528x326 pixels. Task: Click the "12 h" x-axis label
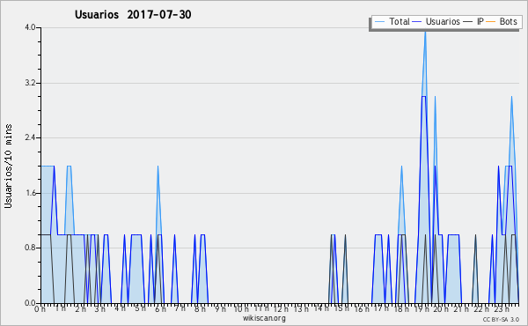[280, 309]
